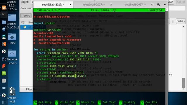Open the gray calculator-like dock icon
Viewport: 187px width, 105px height.
[4, 81]
